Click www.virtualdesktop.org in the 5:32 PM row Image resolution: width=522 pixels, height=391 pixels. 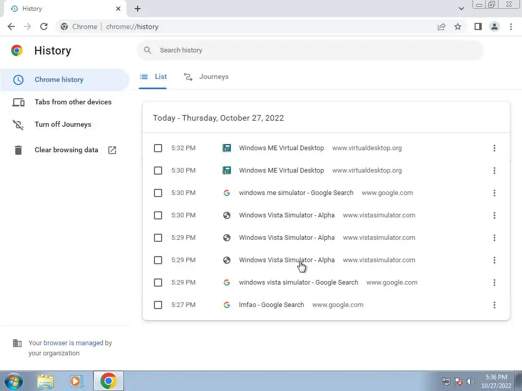(367, 148)
